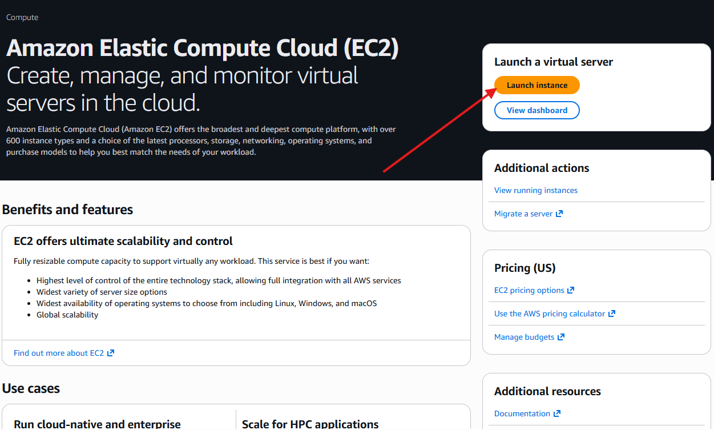Open Use the AWS pricing calculator link
This screenshot has height=430, width=714.
[550, 314]
